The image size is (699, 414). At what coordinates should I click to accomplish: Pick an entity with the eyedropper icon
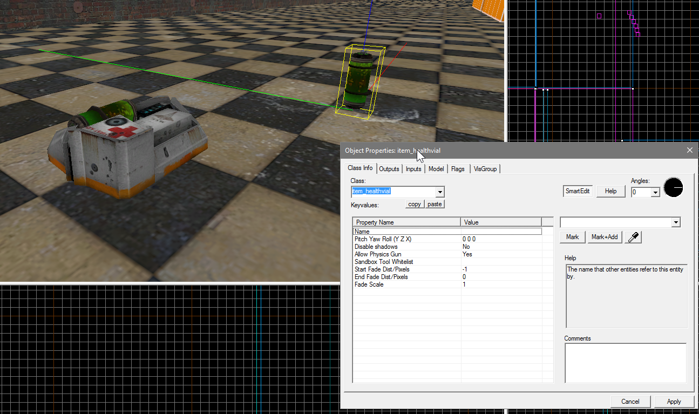pos(633,236)
